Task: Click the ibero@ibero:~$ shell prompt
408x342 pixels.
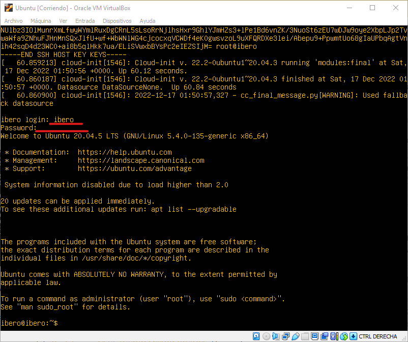Action: coord(30,323)
